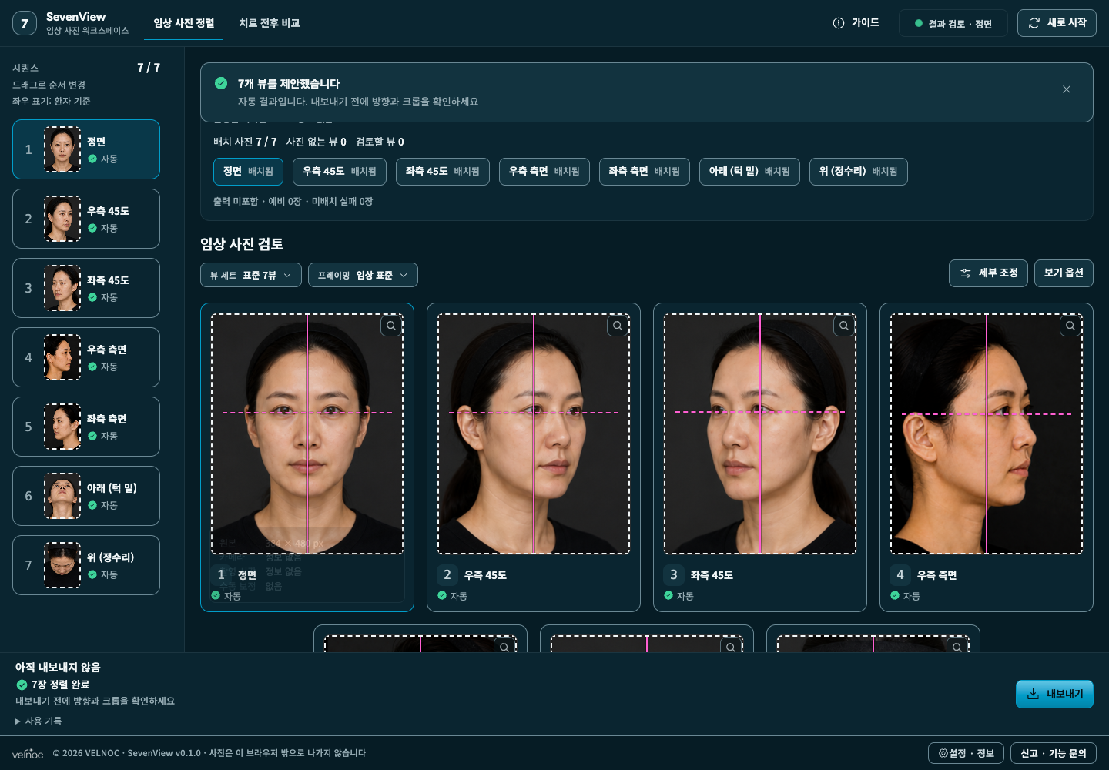
Task: Open the 보기 옵션 menu
Action: click(x=1064, y=273)
